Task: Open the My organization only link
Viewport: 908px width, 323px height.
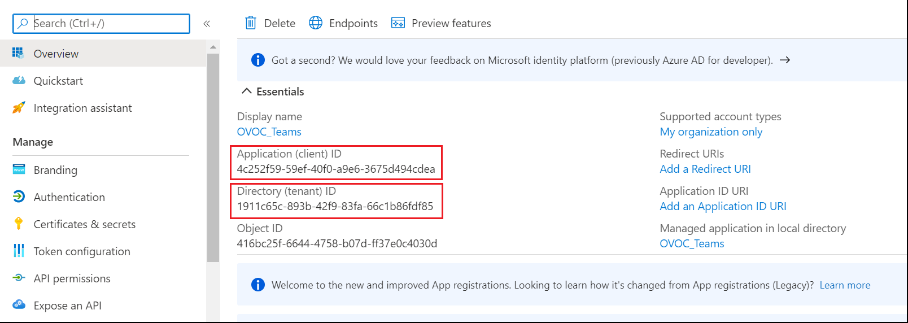Action: point(711,132)
